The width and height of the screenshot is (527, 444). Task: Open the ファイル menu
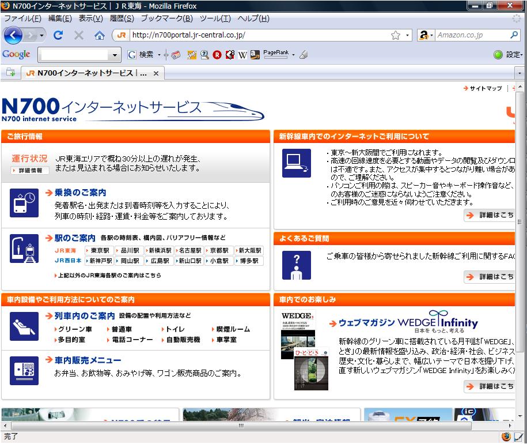tap(22, 18)
